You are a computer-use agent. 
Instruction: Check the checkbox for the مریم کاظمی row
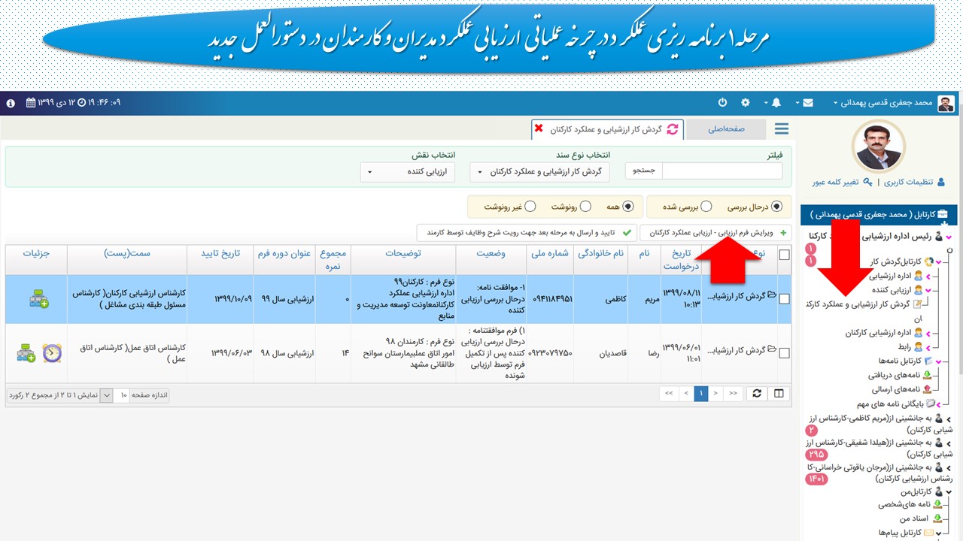click(785, 299)
